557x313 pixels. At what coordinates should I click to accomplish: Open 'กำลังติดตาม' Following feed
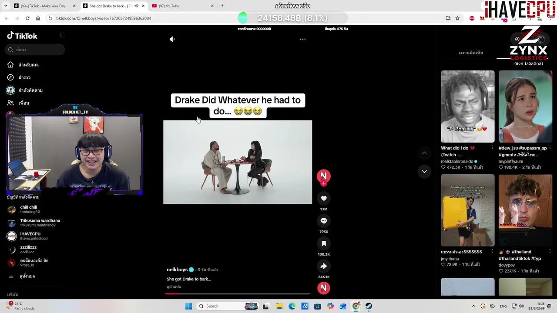[x=30, y=90]
